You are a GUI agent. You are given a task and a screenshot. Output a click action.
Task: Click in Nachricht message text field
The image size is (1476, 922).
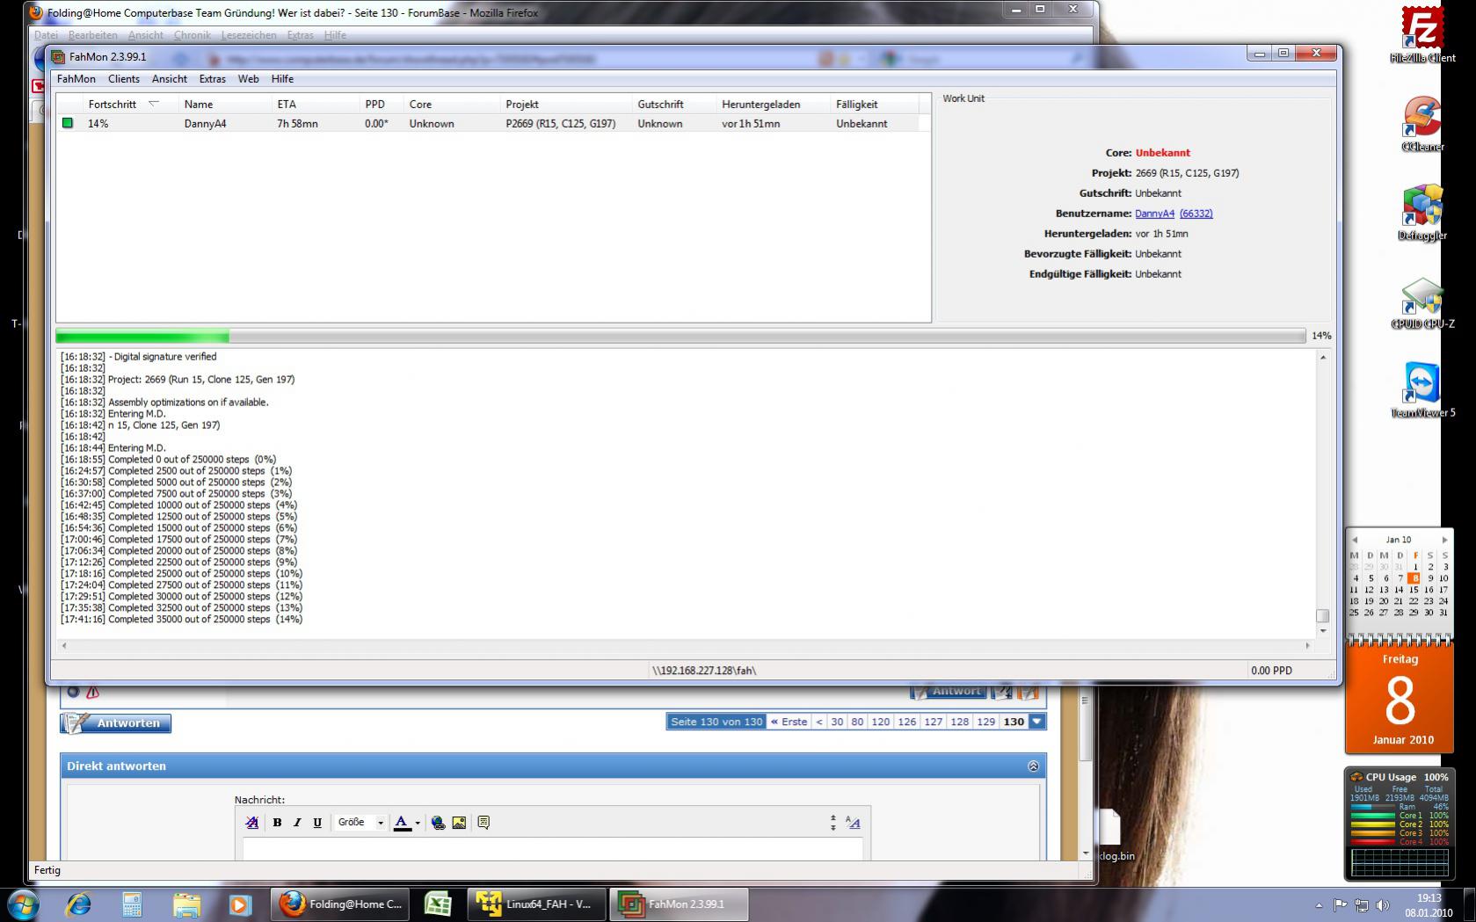click(553, 848)
